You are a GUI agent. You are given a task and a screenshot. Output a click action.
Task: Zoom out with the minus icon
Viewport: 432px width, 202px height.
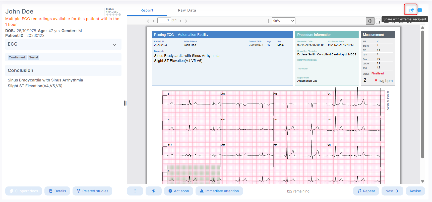point(260,21)
